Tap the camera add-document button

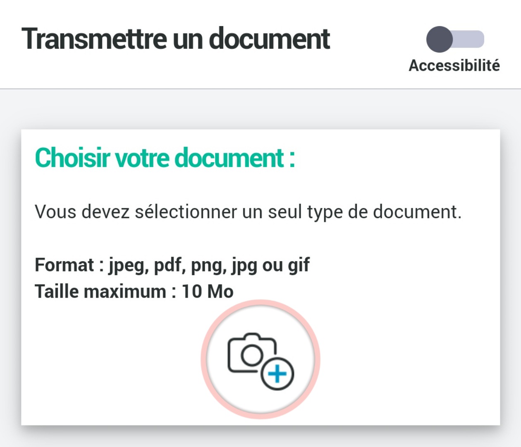click(260, 359)
